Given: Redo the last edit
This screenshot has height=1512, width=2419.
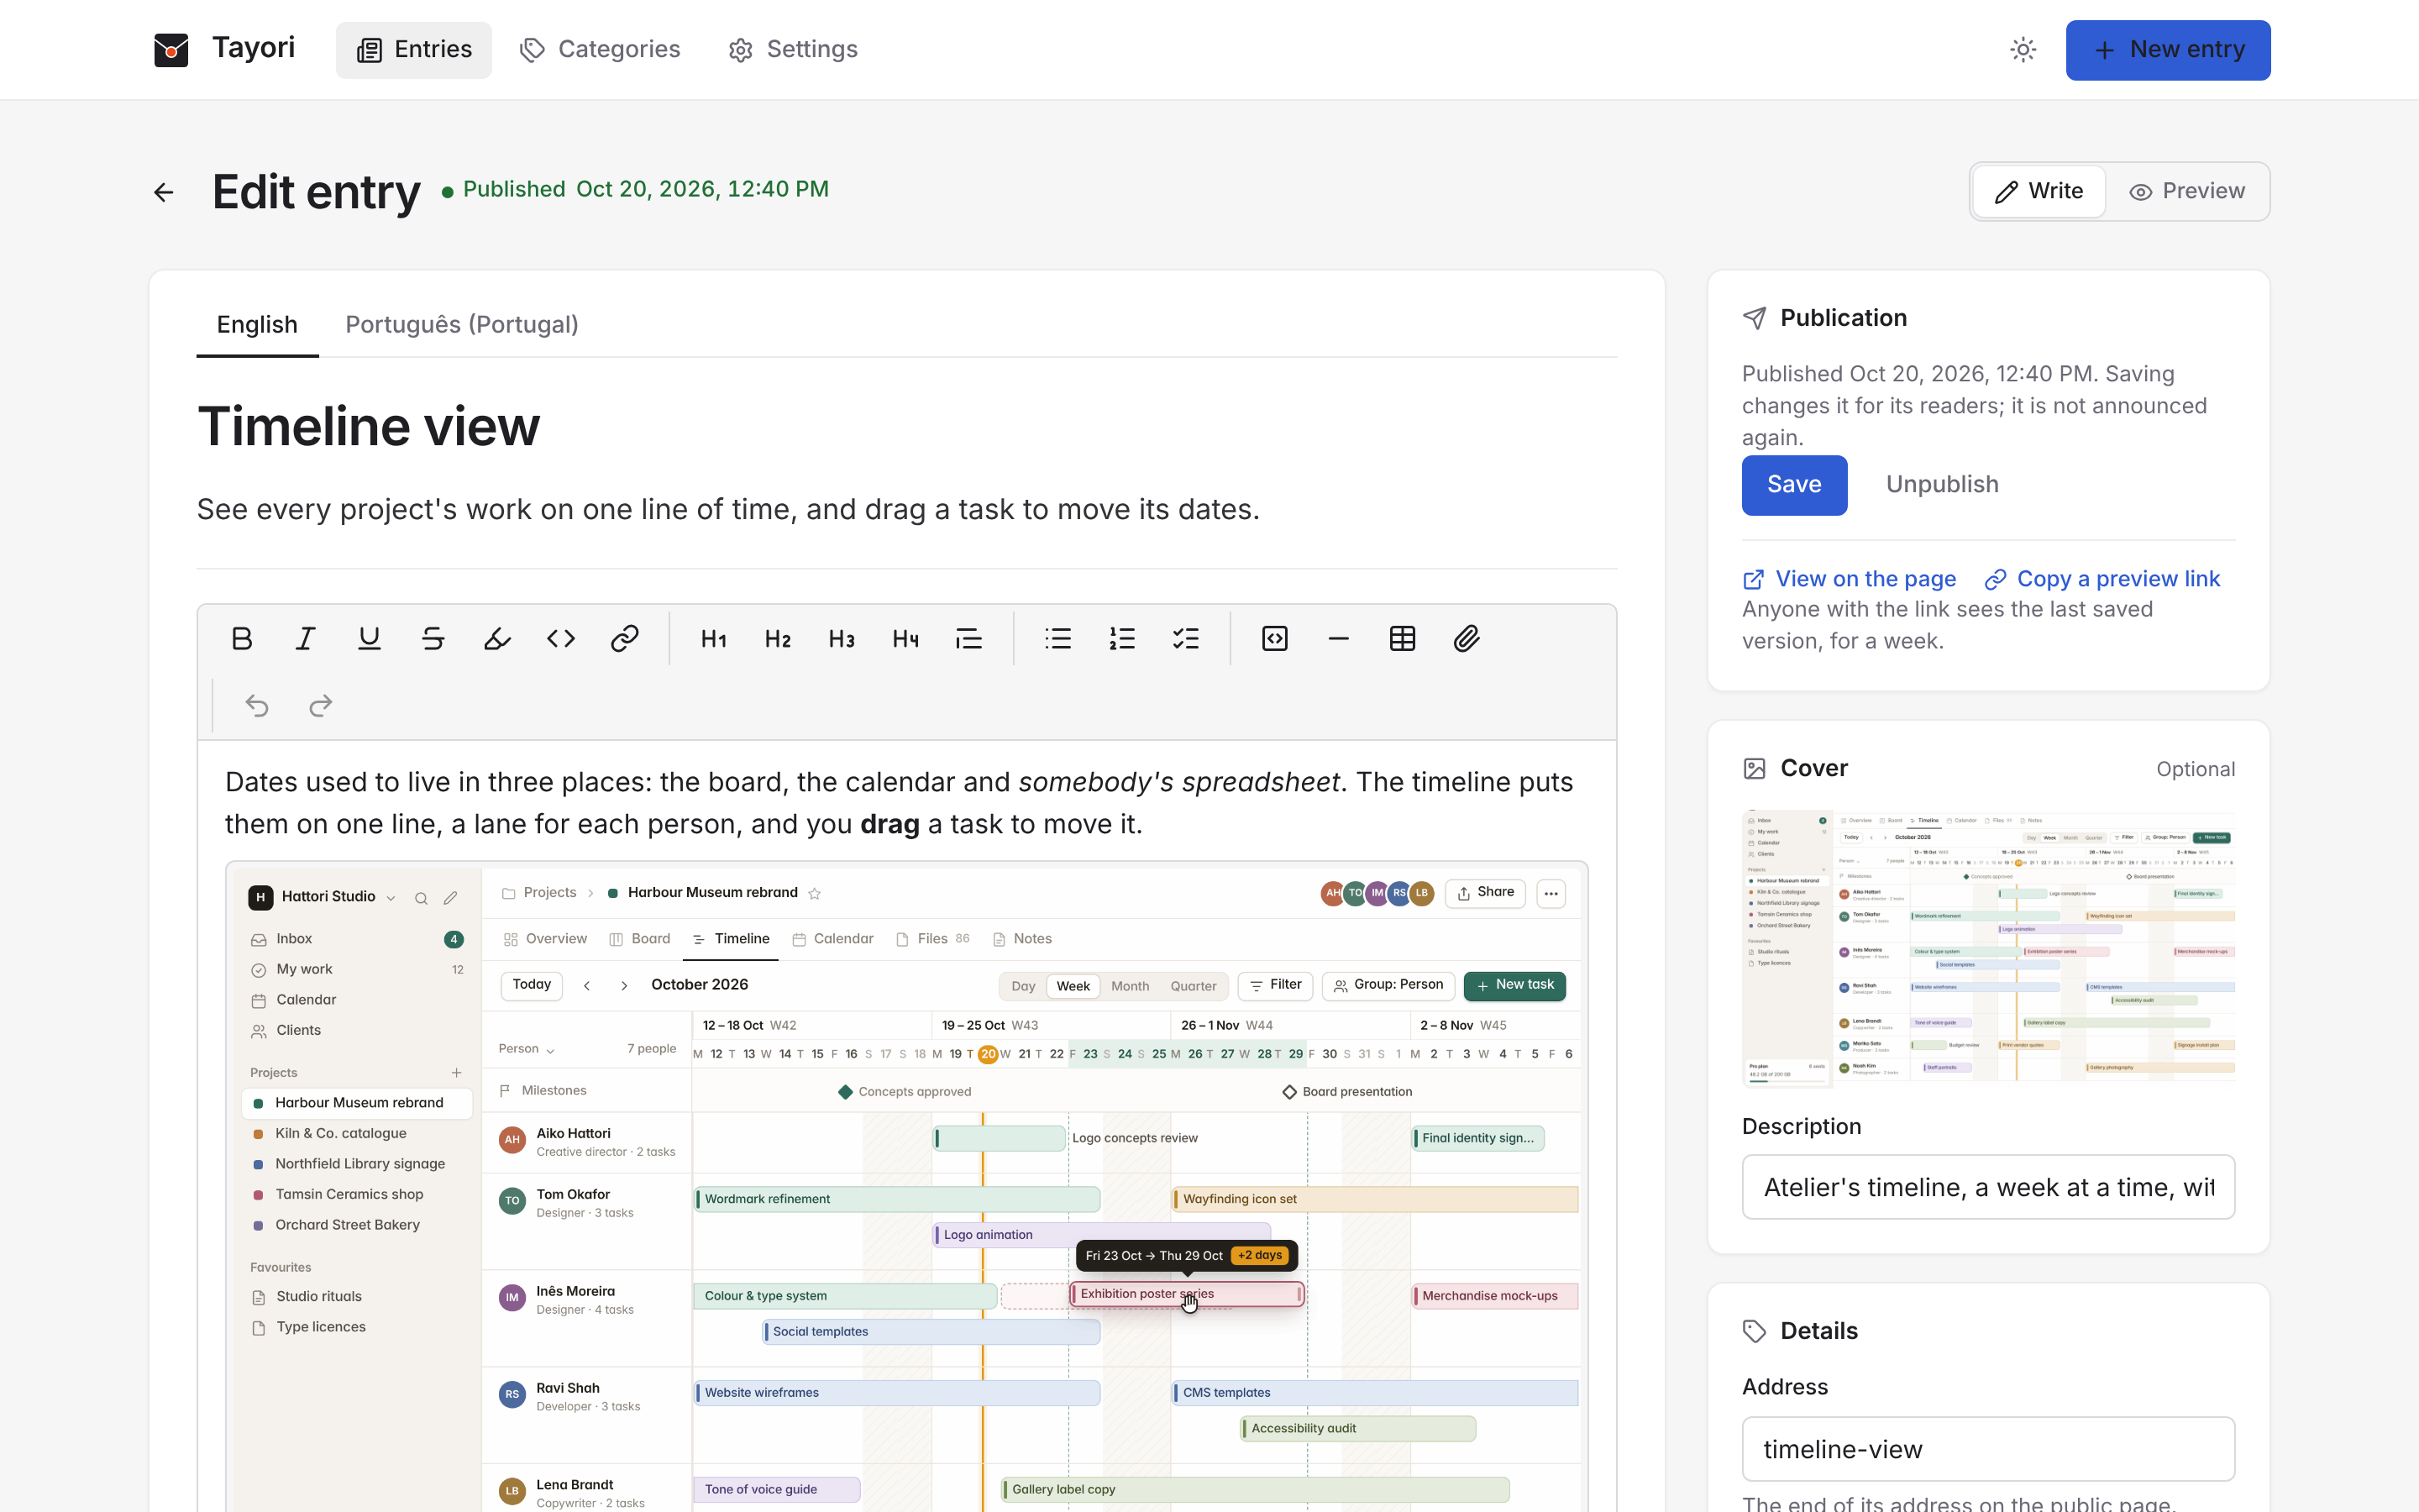Looking at the screenshot, I should [x=321, y=706].
